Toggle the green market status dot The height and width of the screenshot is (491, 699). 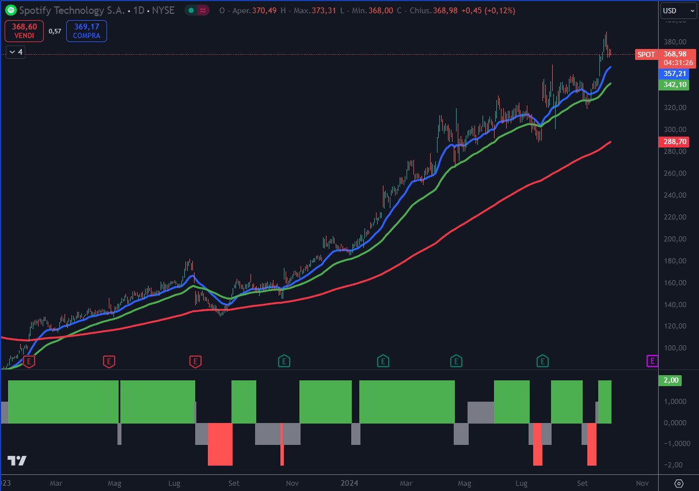(191, 10)
